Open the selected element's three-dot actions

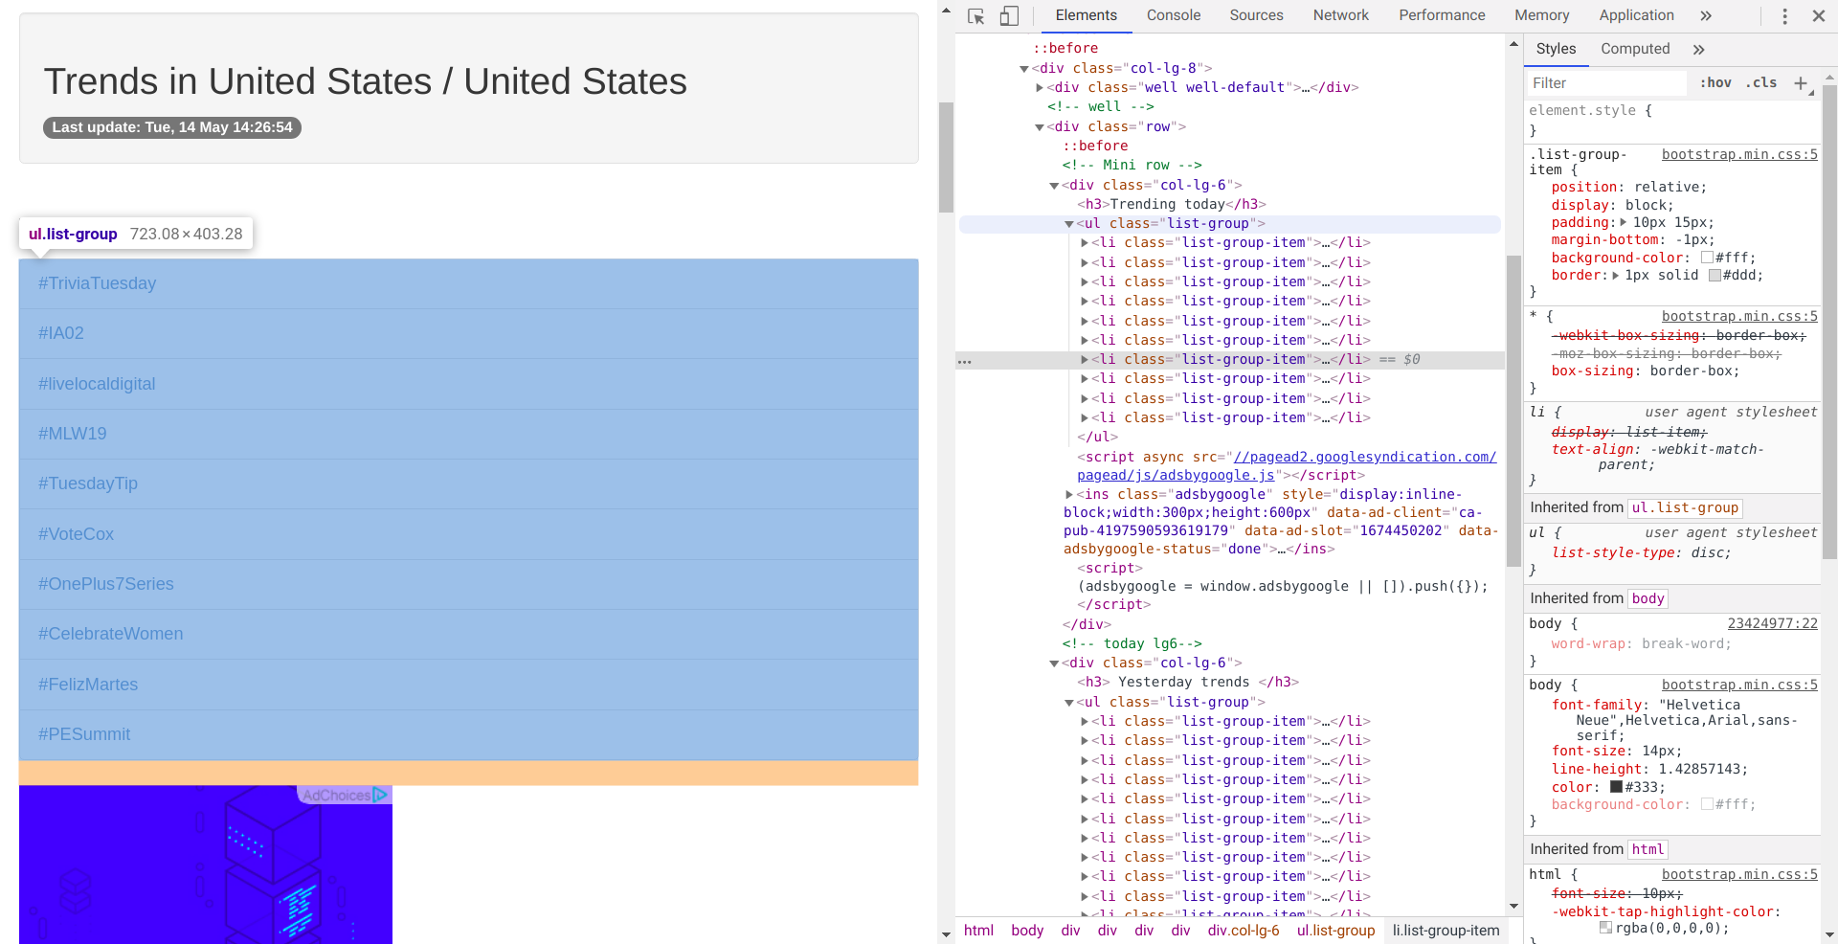[965, 361]
